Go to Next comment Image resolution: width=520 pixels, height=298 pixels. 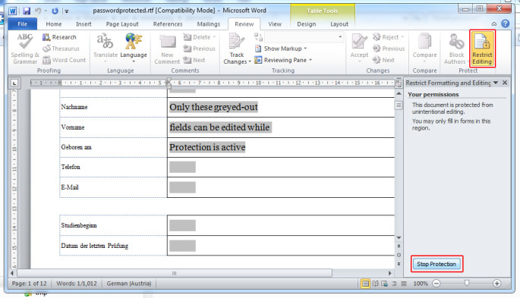[194, 60]
